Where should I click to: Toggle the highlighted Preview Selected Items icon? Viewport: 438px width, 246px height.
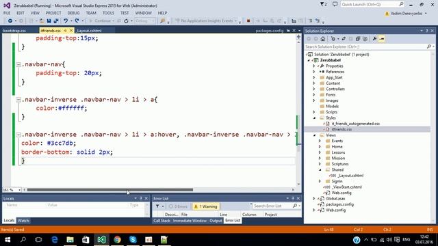pyautogui.click(x=382, y=39)
